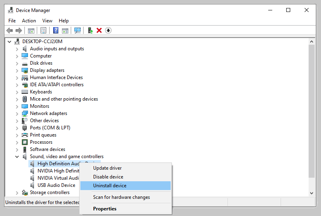This screenshot has height=216, width=321.
Task: Collapse the DESKTOP-CCJ2J0M root node
Action: click(x=10, y=42)
